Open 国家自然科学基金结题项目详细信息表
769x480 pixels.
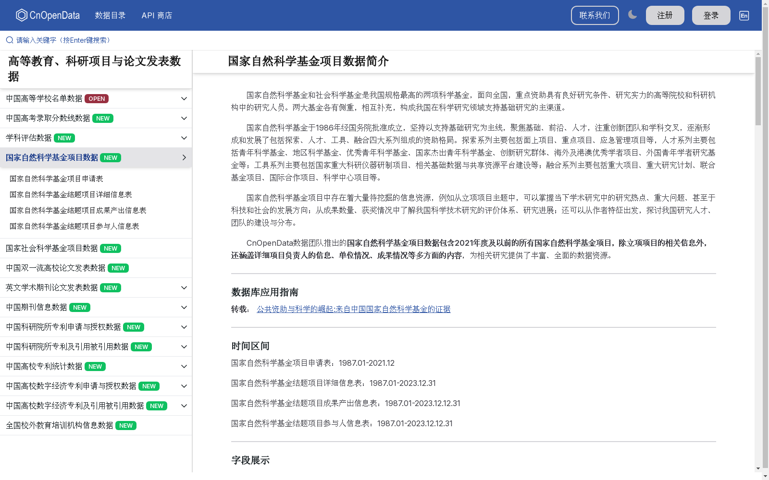point(71,194)
